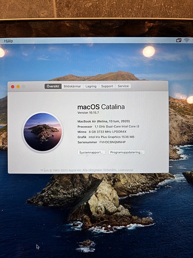
Task: Click the macOS Catalina heading
Action: (x=101, y=107)
